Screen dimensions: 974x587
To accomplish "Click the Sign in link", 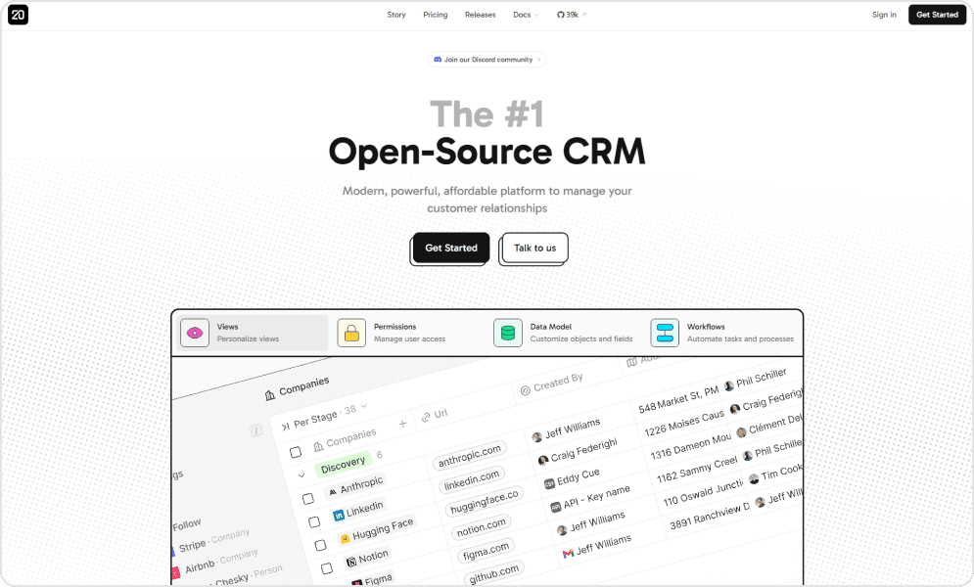I will point(884,15).
